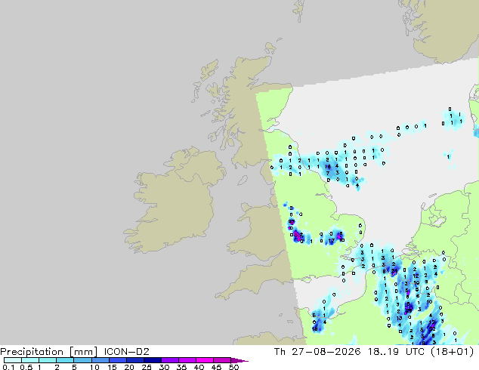Select the 30–35 mm purple legend swatch
Screen dimensions: 479x370
point(170,360)
